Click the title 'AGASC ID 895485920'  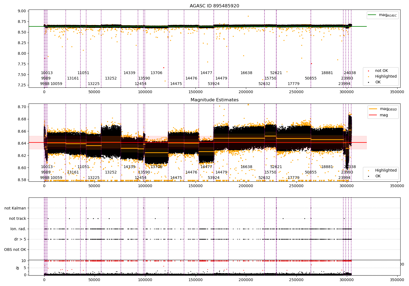pos(214,6)
